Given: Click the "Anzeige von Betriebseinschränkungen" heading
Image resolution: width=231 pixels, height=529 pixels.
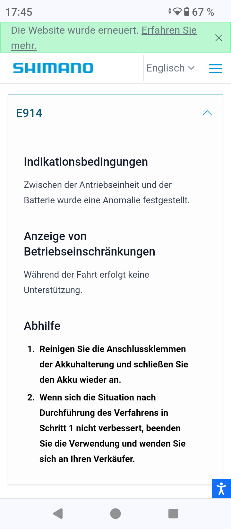Looking at the screenshot, I should (x=89, y=244).
